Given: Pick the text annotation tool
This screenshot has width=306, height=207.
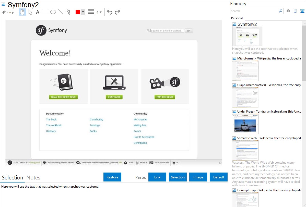Looking at the screenshot, I should pos(38,12).
